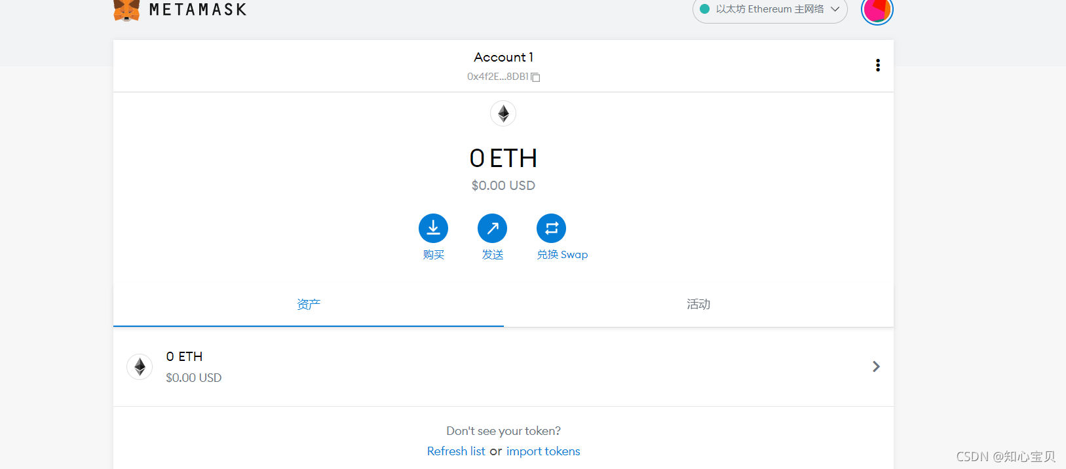Switch to the 资产 assets tab

coord(309,305)
